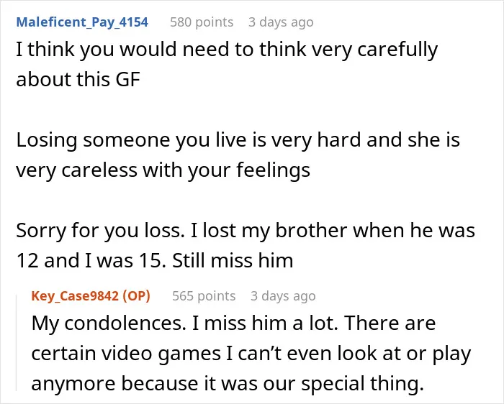504x404 pixels.
Task: Click the line 'I think you would need'
Action: [227, 50]
